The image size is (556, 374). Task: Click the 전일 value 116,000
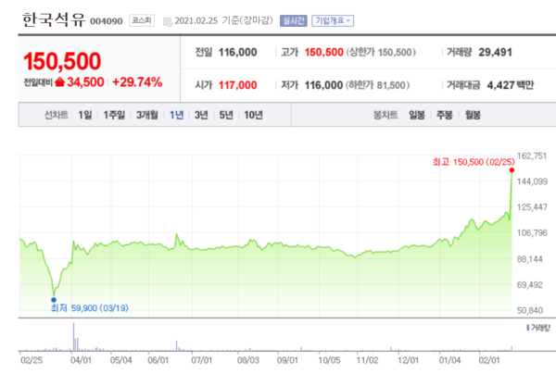[237, 53]
